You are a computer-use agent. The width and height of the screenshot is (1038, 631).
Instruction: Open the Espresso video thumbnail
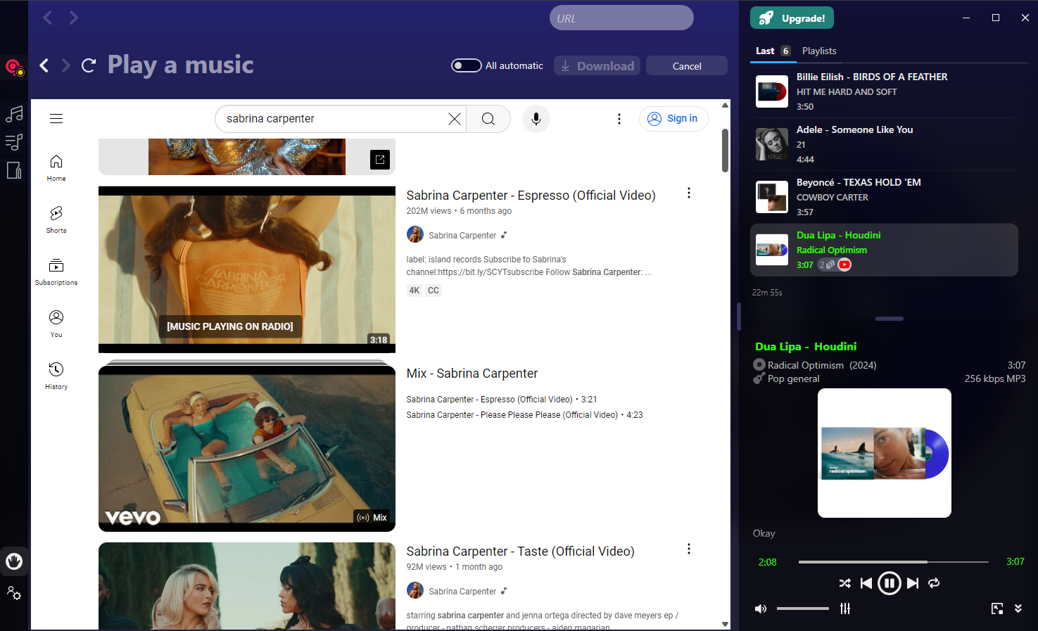tap(247, 269)
